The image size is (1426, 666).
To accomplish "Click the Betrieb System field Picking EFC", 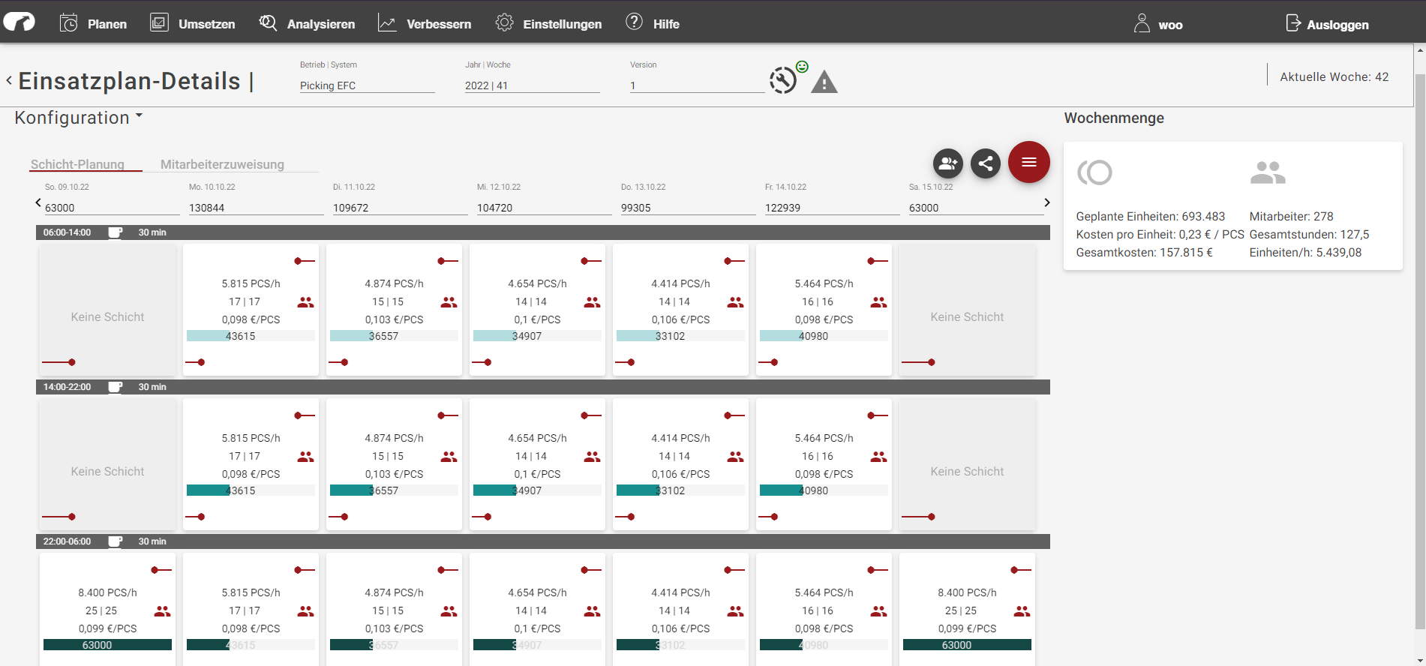I will [x=368, y=85].
